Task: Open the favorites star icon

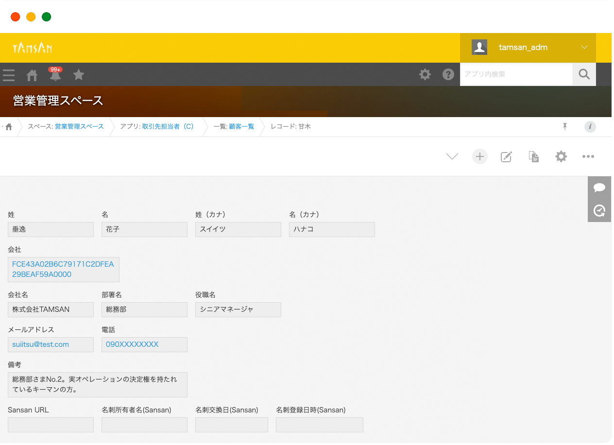Action: coord(79,75)
